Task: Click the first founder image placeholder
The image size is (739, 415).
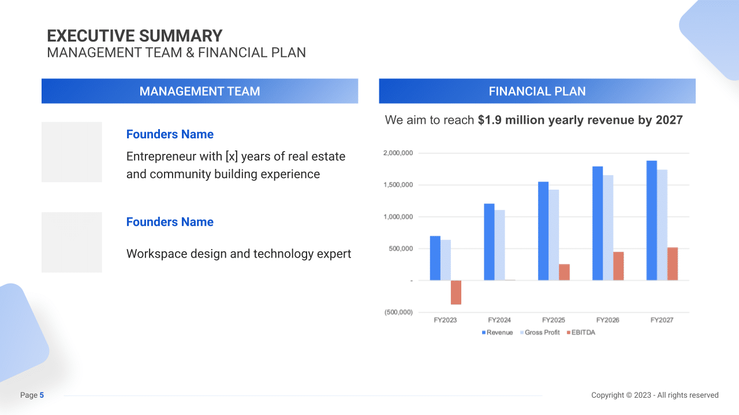Action: point(72,152)
